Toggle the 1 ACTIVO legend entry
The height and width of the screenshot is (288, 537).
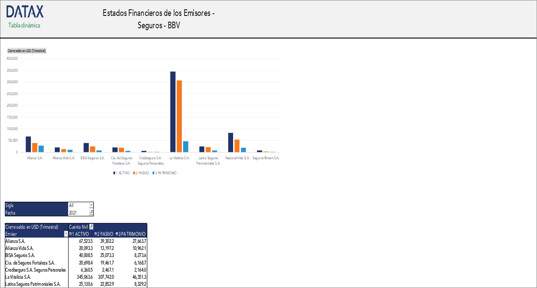122,173
